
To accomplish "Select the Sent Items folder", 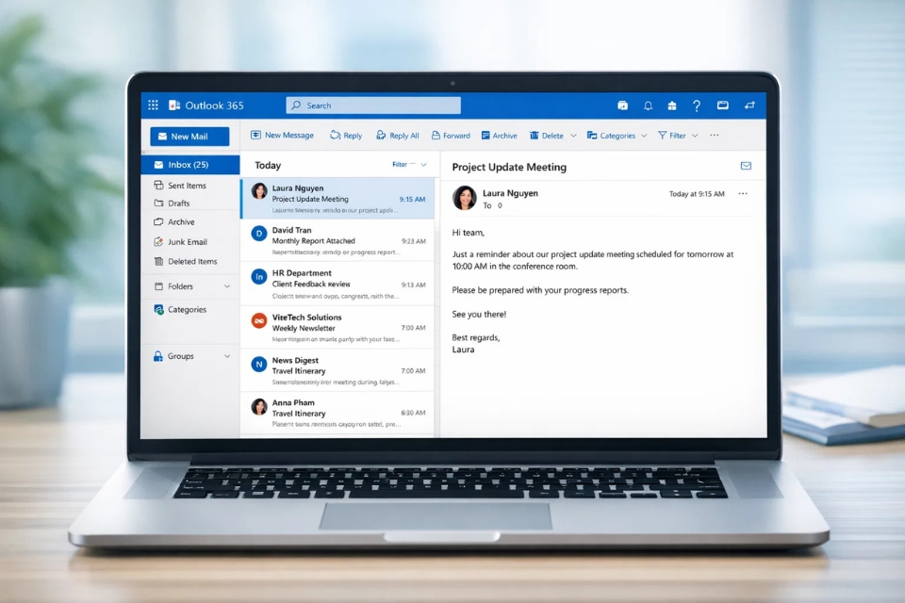I will click(x=187, y=186).
